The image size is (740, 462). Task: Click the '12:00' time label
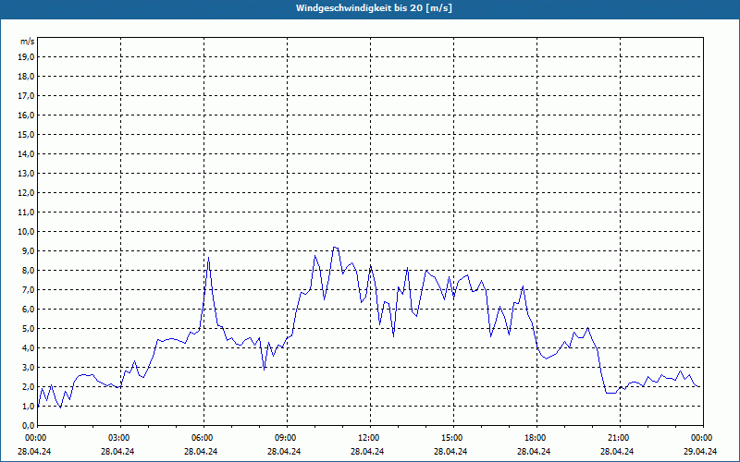pyautogui.click(x=371, y=438)
